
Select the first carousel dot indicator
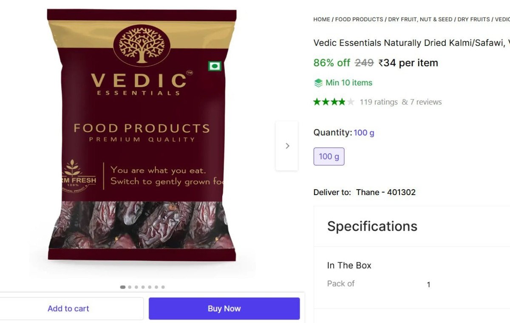[x=123, y=287]
